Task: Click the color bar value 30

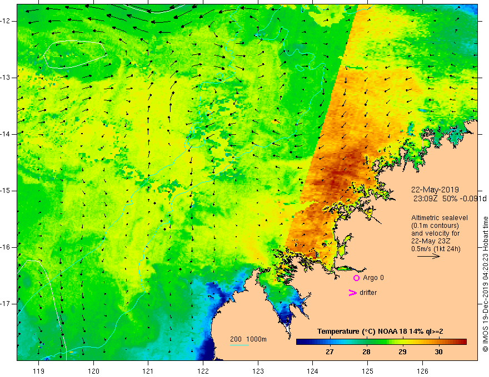Action: click(438, 352)
